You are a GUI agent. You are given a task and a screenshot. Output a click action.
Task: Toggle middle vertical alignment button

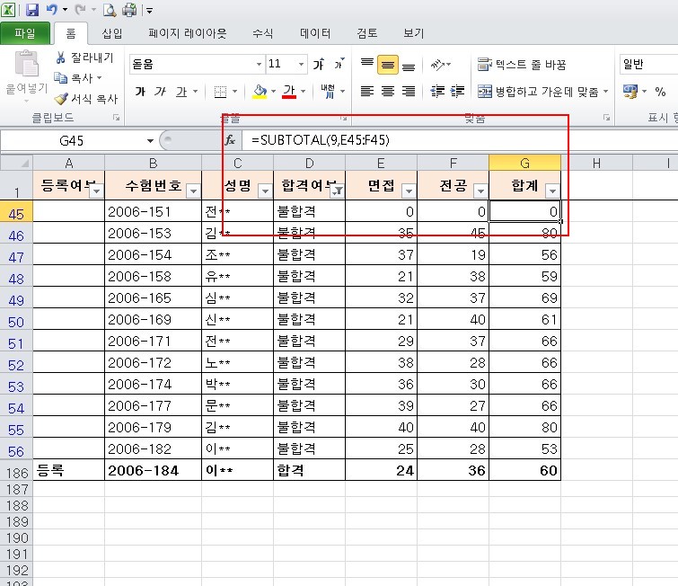point(388,65)
